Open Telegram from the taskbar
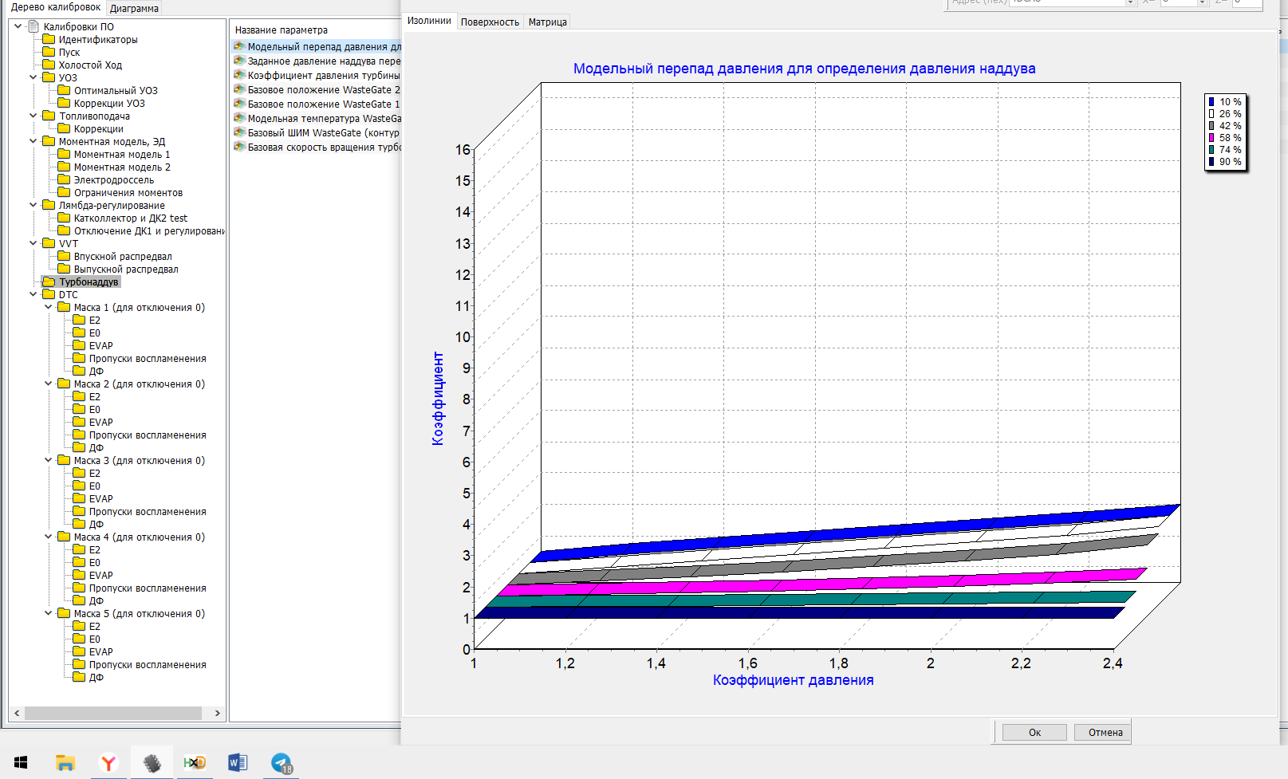The width and height of the screenshot is (1288, 779). click(x=282, y=762)
